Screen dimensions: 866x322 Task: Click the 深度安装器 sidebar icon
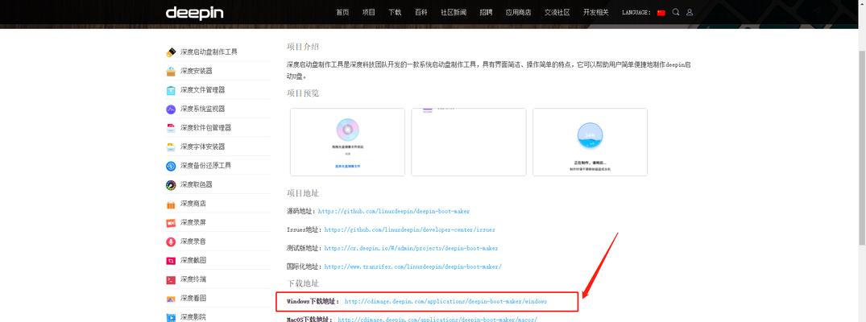click(171, 72)
